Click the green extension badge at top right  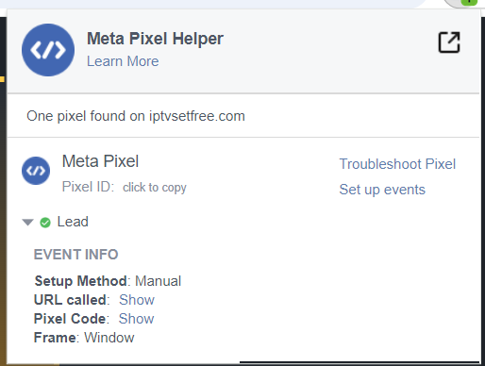pyautogui.click(x=469, y=2)
